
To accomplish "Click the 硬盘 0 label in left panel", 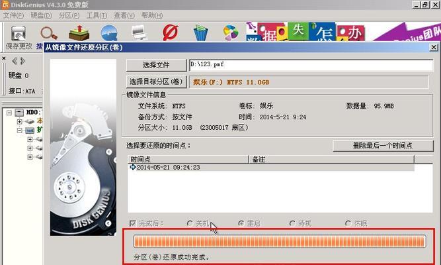I will pyautogui.click(x=19, y=76).
